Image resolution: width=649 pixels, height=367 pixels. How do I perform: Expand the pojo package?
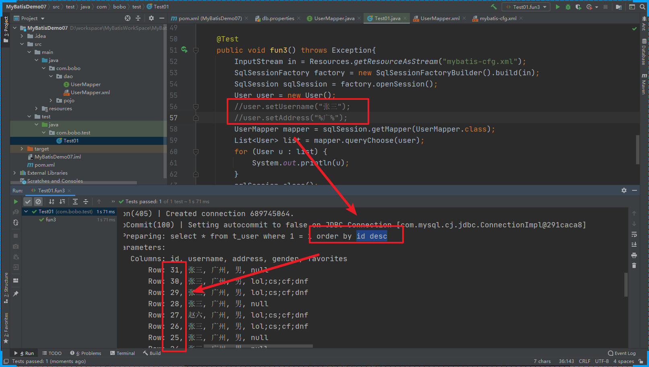pyautogui.click(x=51, y=101)
